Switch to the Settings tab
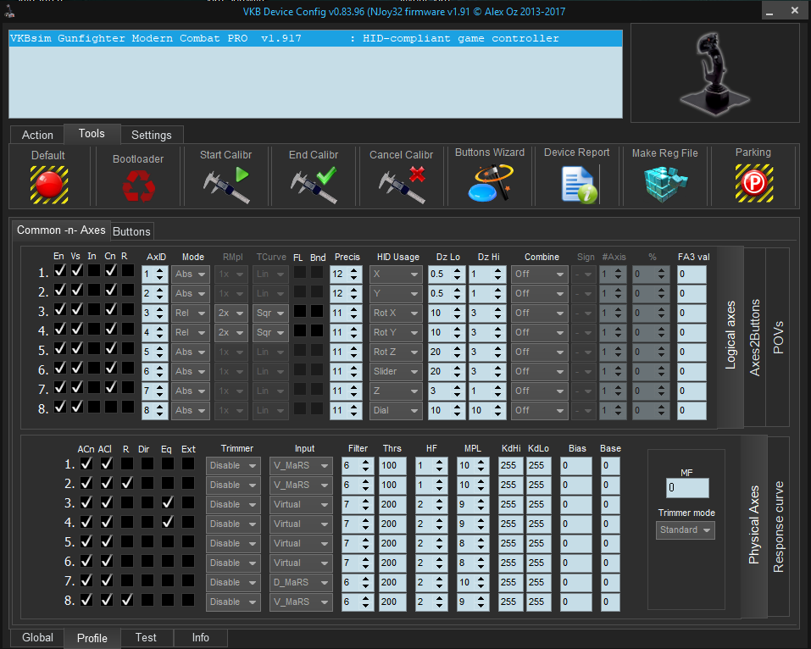Viewport: 811px width, 649px height. pyautogui.click(x=152, y=135)
